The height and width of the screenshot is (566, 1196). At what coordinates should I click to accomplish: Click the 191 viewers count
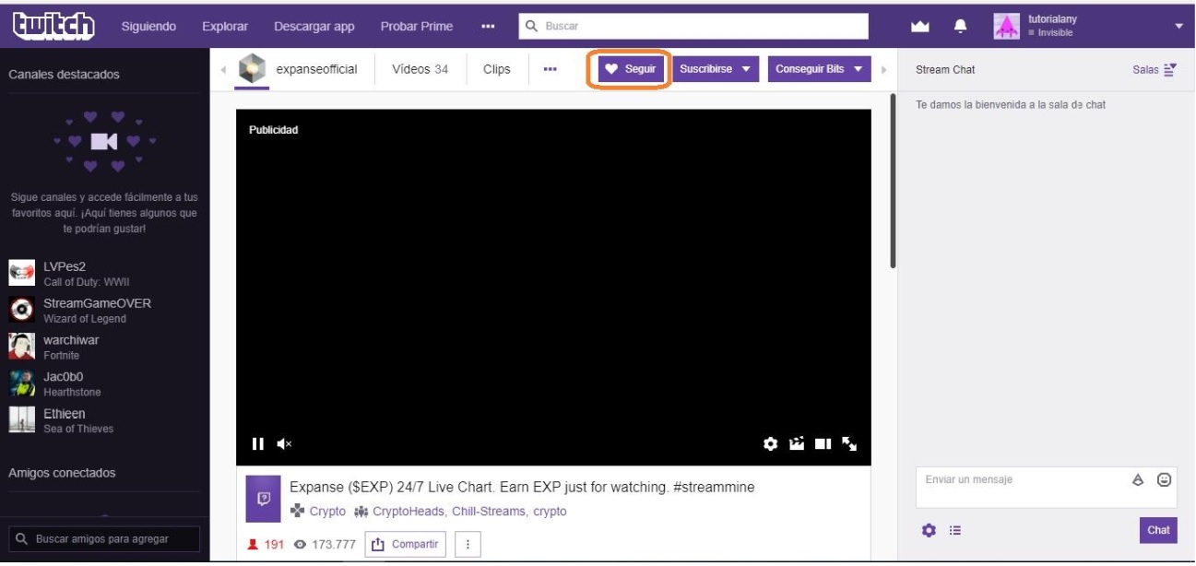coord(266,544)
